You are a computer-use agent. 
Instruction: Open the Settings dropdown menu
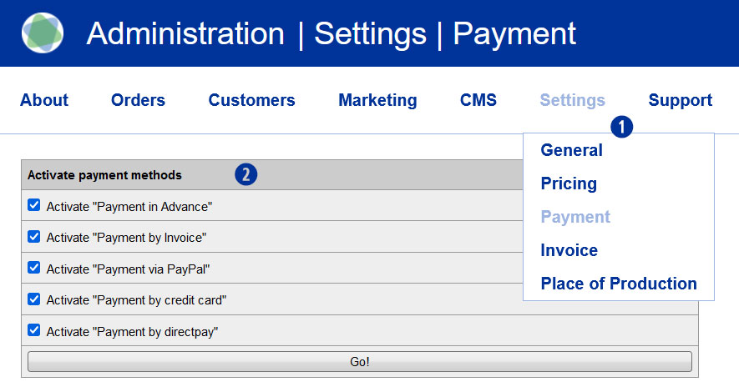point(572,100)
